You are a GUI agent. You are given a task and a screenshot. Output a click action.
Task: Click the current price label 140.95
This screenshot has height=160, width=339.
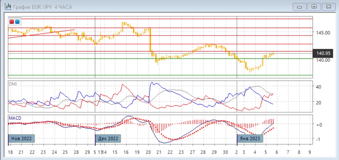click(x=324, y=53)
